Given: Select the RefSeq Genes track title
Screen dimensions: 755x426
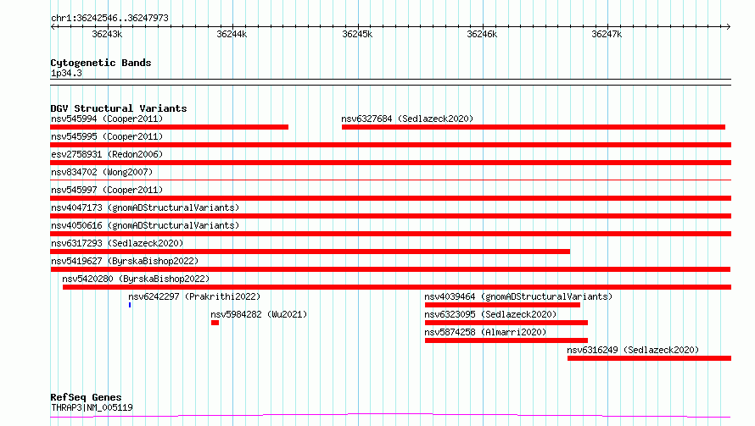Looking at the screenshot, I should pyautogui.click(x=86, y=397).
